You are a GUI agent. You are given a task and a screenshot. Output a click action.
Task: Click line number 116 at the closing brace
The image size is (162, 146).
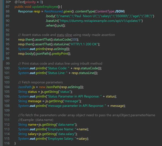point(7,143)
